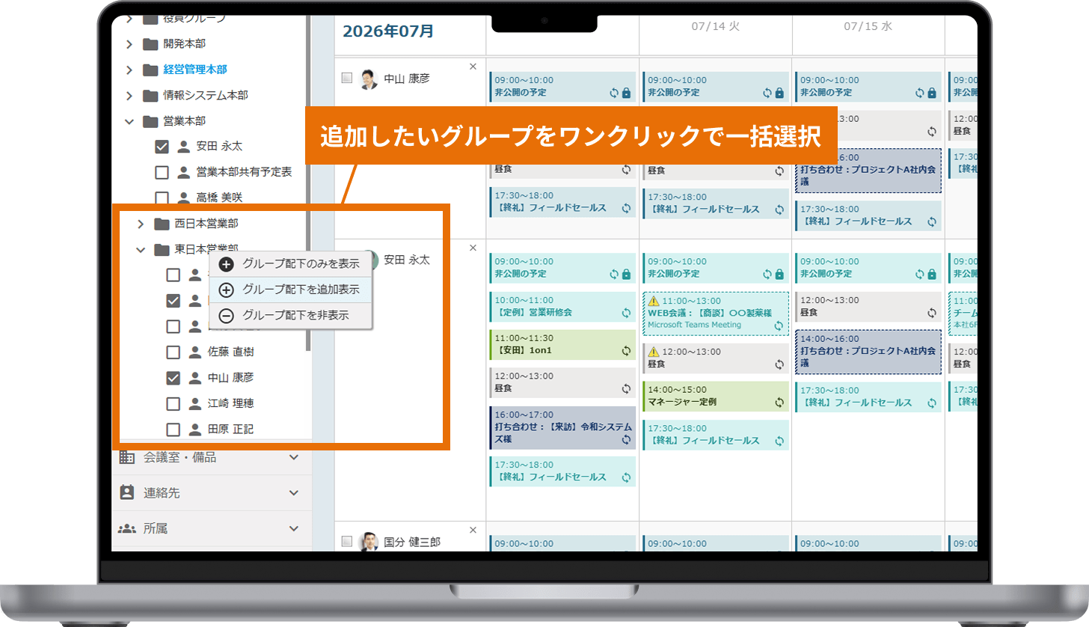Expand the 開発本部 tree node

[x=129, y=43]
